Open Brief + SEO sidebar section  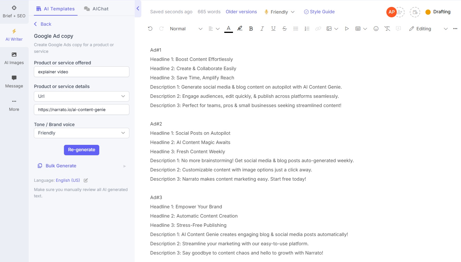(x=14, y=12)
